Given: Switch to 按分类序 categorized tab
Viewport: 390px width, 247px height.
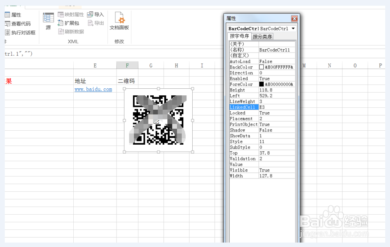Looking at the screenshot, I should 262,37.
